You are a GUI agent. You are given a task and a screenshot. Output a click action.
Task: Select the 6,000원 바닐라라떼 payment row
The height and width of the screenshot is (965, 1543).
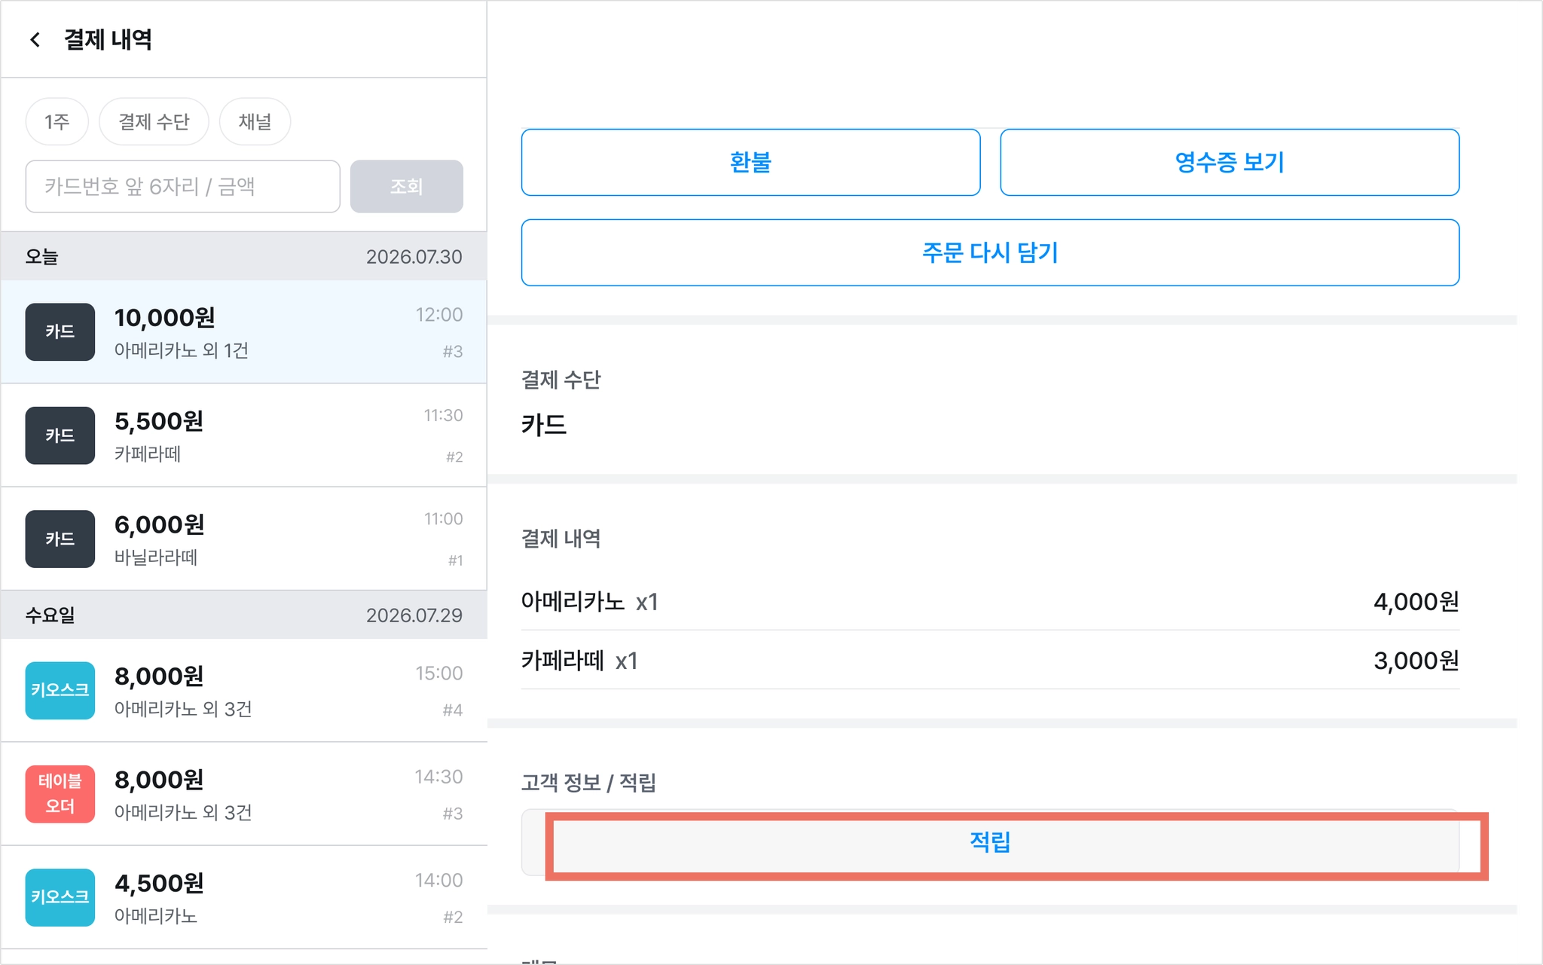click(x=244, y=539)
